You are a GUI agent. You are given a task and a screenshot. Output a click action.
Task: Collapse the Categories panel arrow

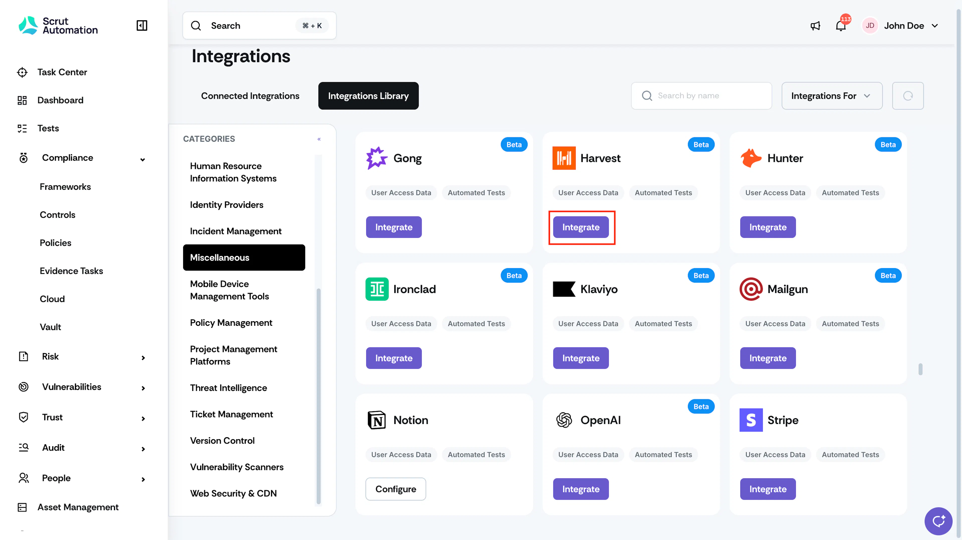pyautogui.click(x=319, y=139)
